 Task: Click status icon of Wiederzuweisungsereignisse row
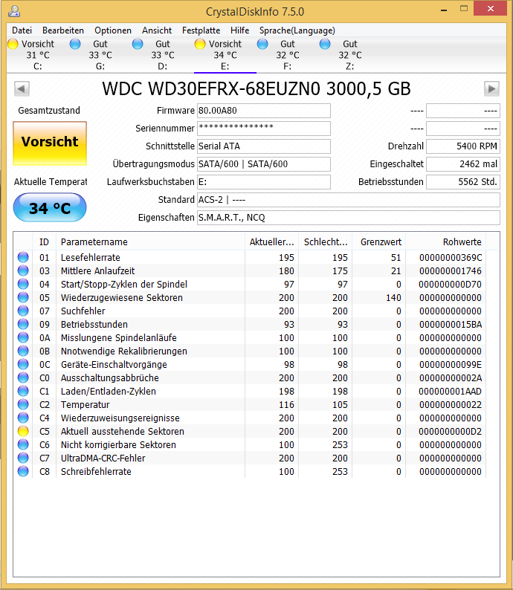point(23,418)
